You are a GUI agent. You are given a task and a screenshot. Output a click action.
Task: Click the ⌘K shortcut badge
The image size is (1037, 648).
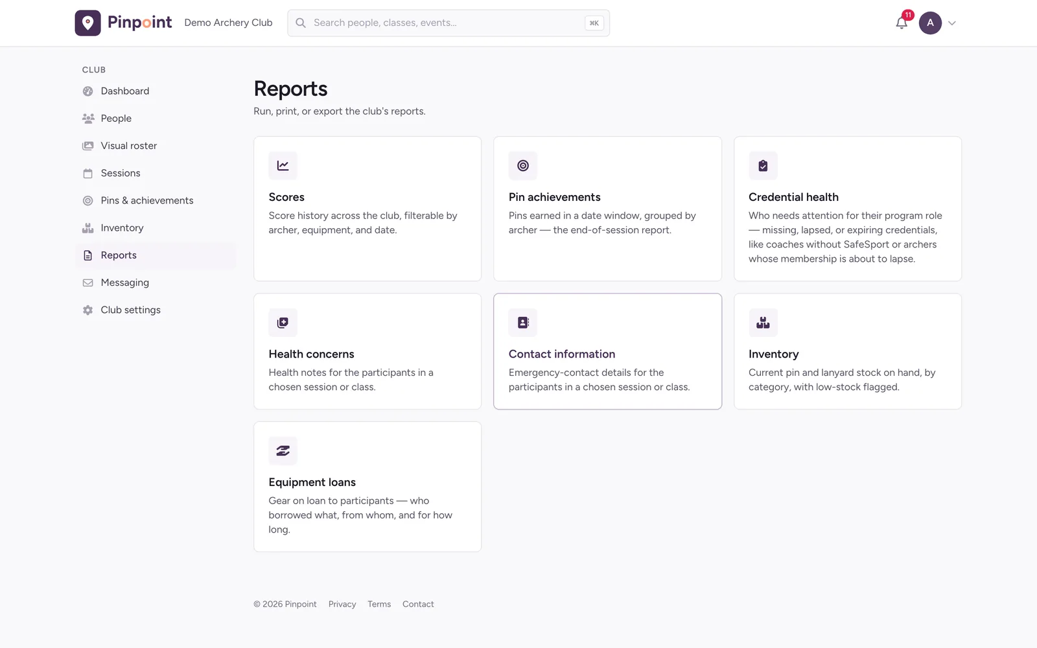pyautogui.click(x=594, y=23)
